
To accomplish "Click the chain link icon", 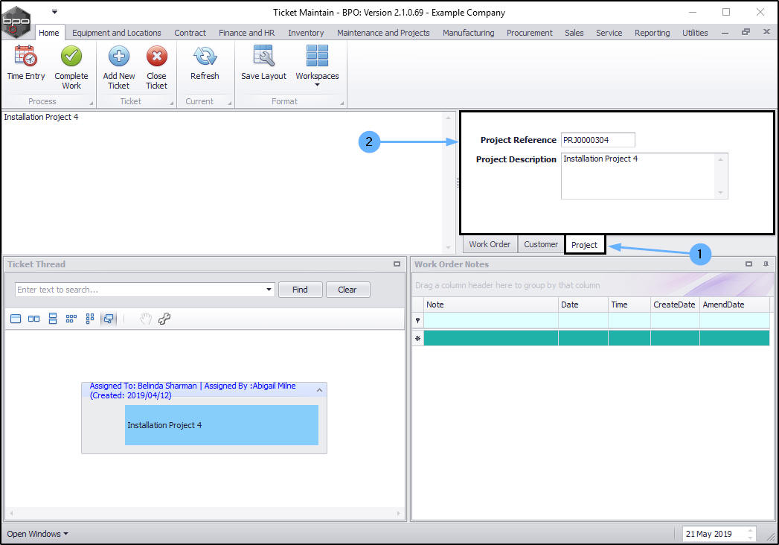I will click(x=164, y=319).
